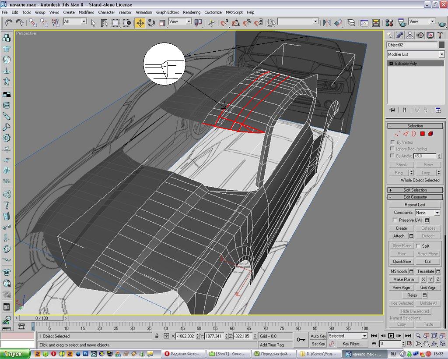Screen dimensions: 448x359
Task: Click the Undo arrow icon
Action: point(8,22)
